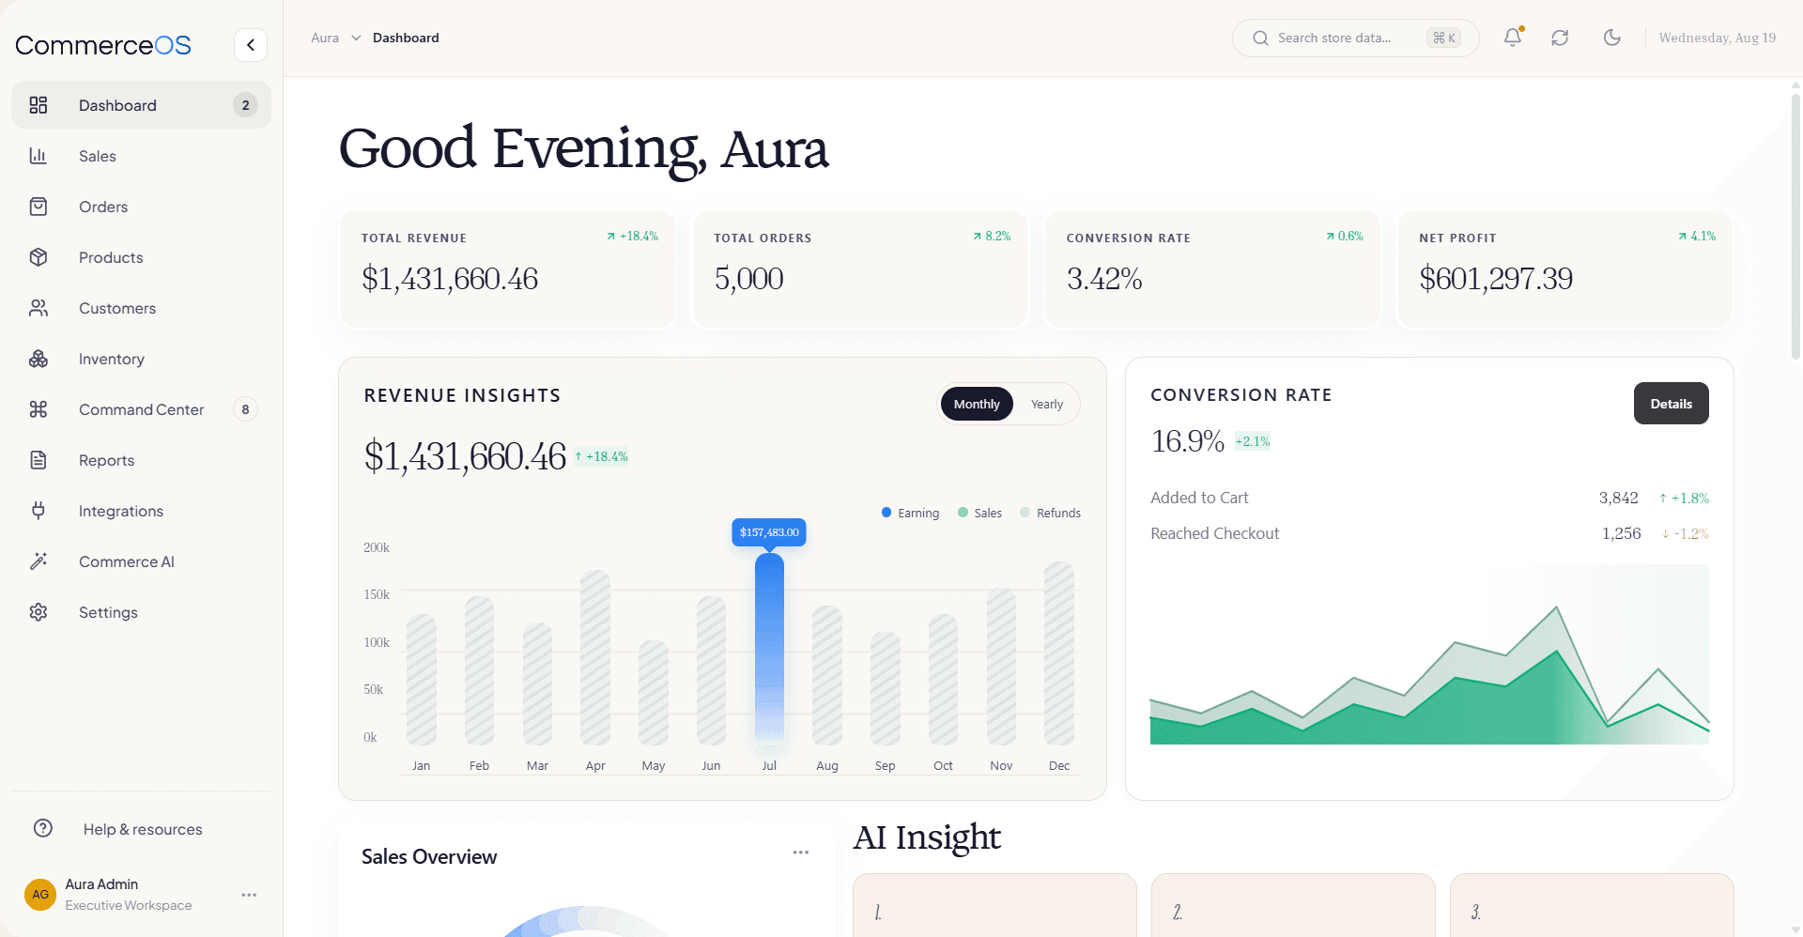Click the "Reached Checkout" row label
1803x937 pixels.
pos(1214,533)
